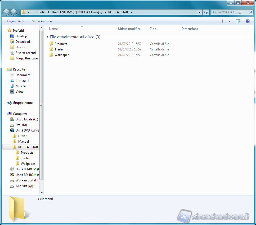Select the Wallpaper folder in file list
Image resolution: width=256 pixels, height=225 pixels.
(61, 55)
